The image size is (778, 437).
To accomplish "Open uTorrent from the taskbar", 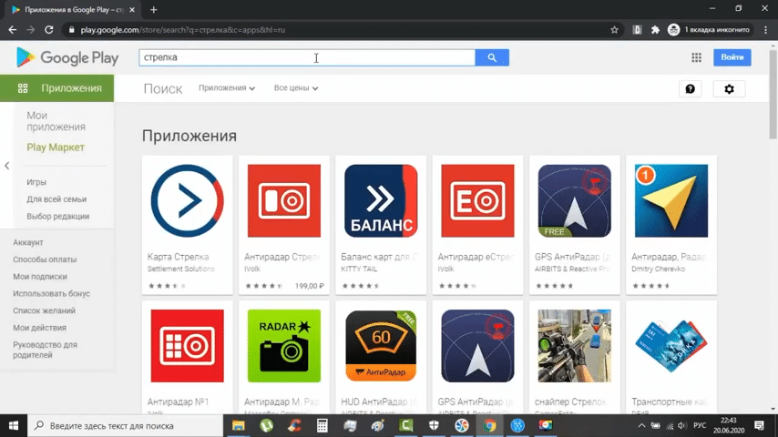I will coord(266,425).
